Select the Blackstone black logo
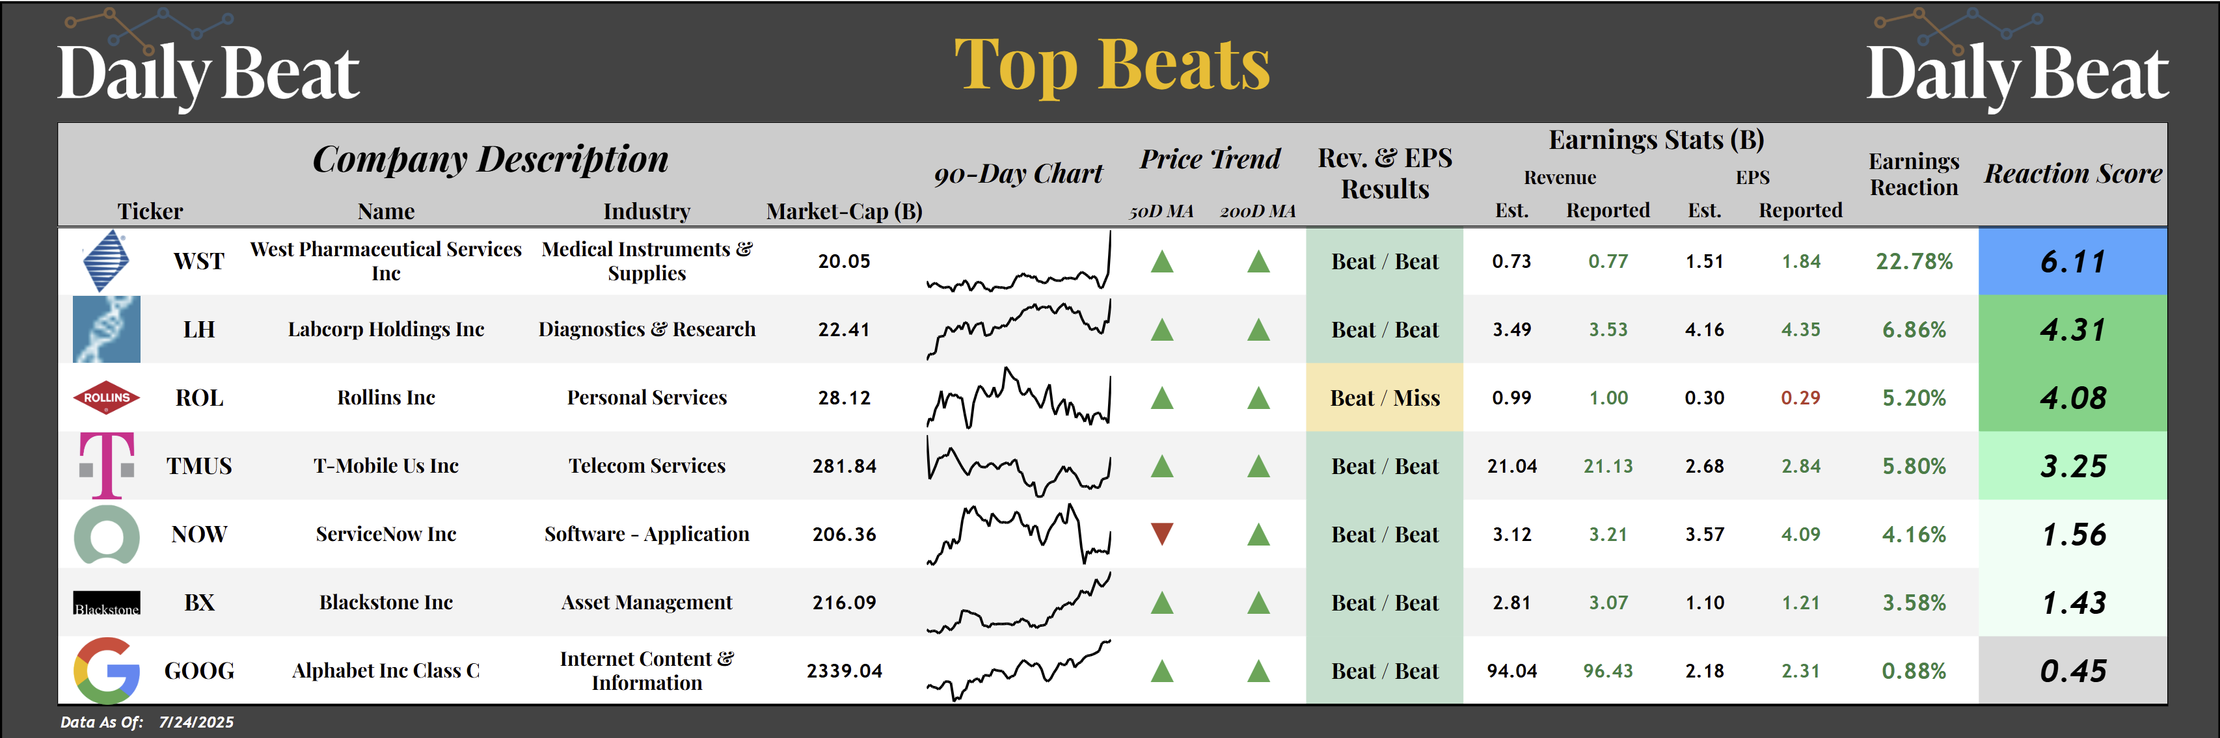Screen dimensions: 2220x738 [x=106, y=603]
